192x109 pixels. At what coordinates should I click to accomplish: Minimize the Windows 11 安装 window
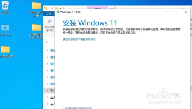[x=167, y=12]
